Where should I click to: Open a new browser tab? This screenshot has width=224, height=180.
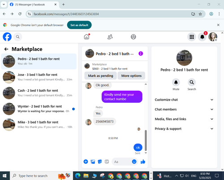[x=64, y=4]
